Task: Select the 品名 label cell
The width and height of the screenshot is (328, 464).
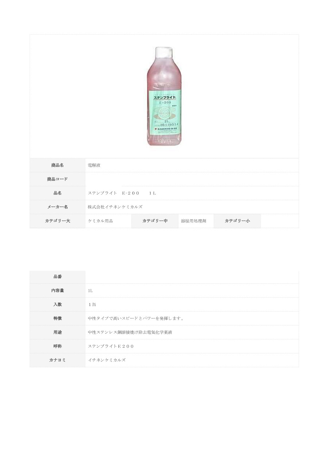Action: click(58, 193)
